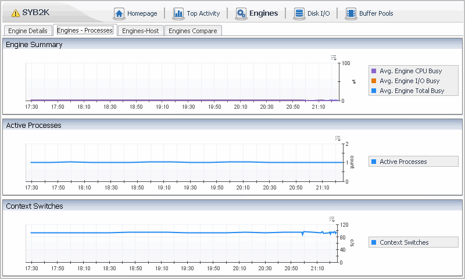Click the Buffer Pools icon
The image size is (465, 279).
[x=350, y=13]
